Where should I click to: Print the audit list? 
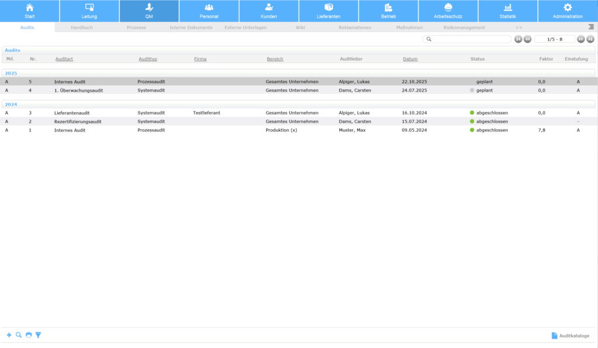(x=29, y=335)
